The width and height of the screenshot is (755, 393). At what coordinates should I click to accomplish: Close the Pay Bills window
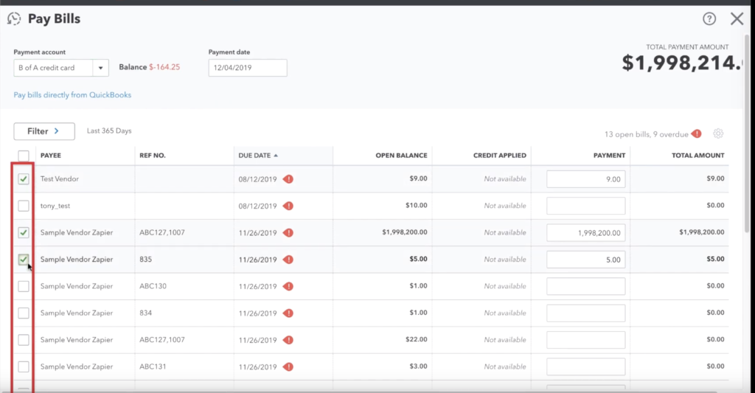tap(737, 18)
